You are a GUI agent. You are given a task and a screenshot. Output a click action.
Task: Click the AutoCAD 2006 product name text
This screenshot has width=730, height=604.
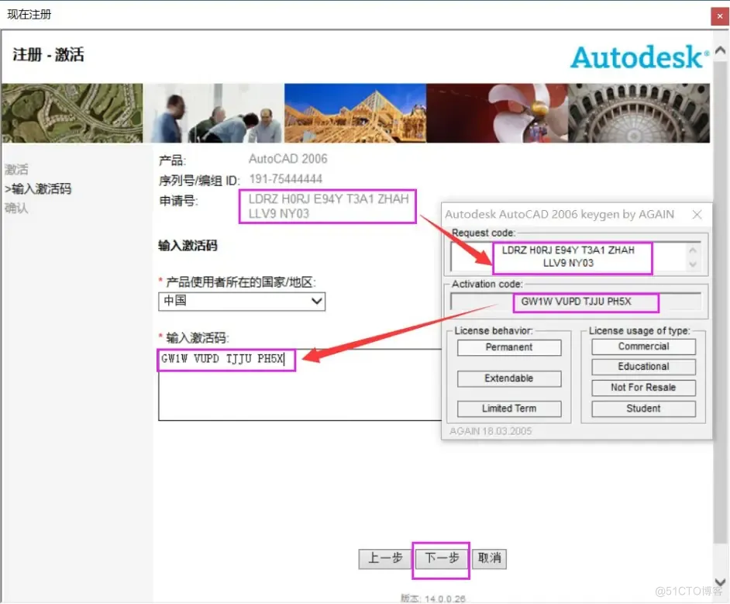coord(288,159)
